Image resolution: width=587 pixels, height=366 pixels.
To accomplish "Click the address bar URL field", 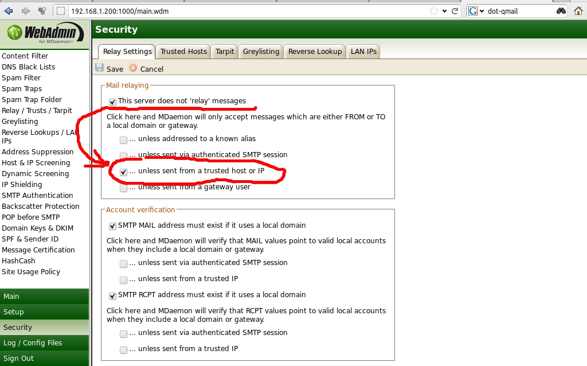I will pos(246,11).
